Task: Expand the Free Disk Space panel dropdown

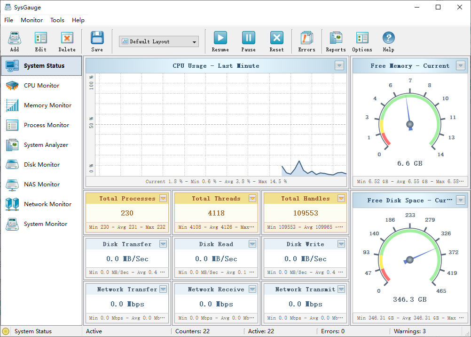Action: [461, 200]
